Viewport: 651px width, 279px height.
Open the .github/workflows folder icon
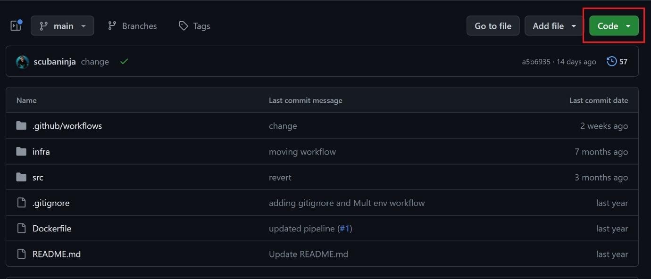coord(21,125)
